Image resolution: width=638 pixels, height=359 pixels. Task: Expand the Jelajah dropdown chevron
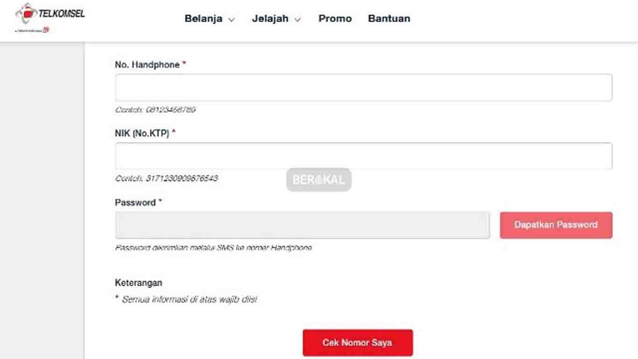click(x=298, y=19)
